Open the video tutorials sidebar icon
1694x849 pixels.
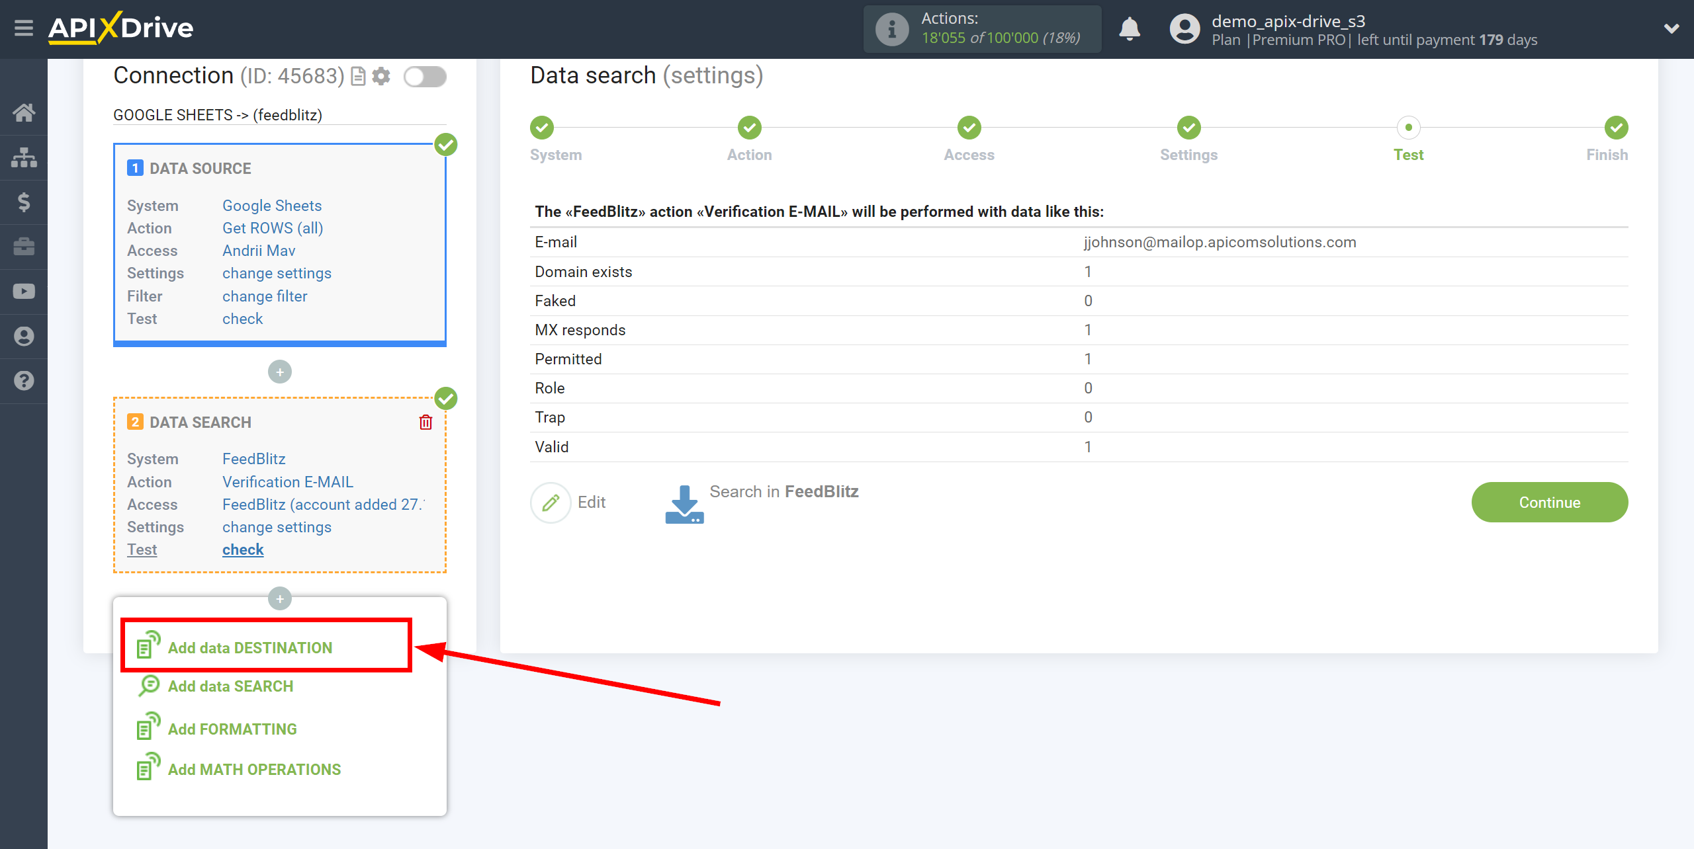(x=24, y=292)
